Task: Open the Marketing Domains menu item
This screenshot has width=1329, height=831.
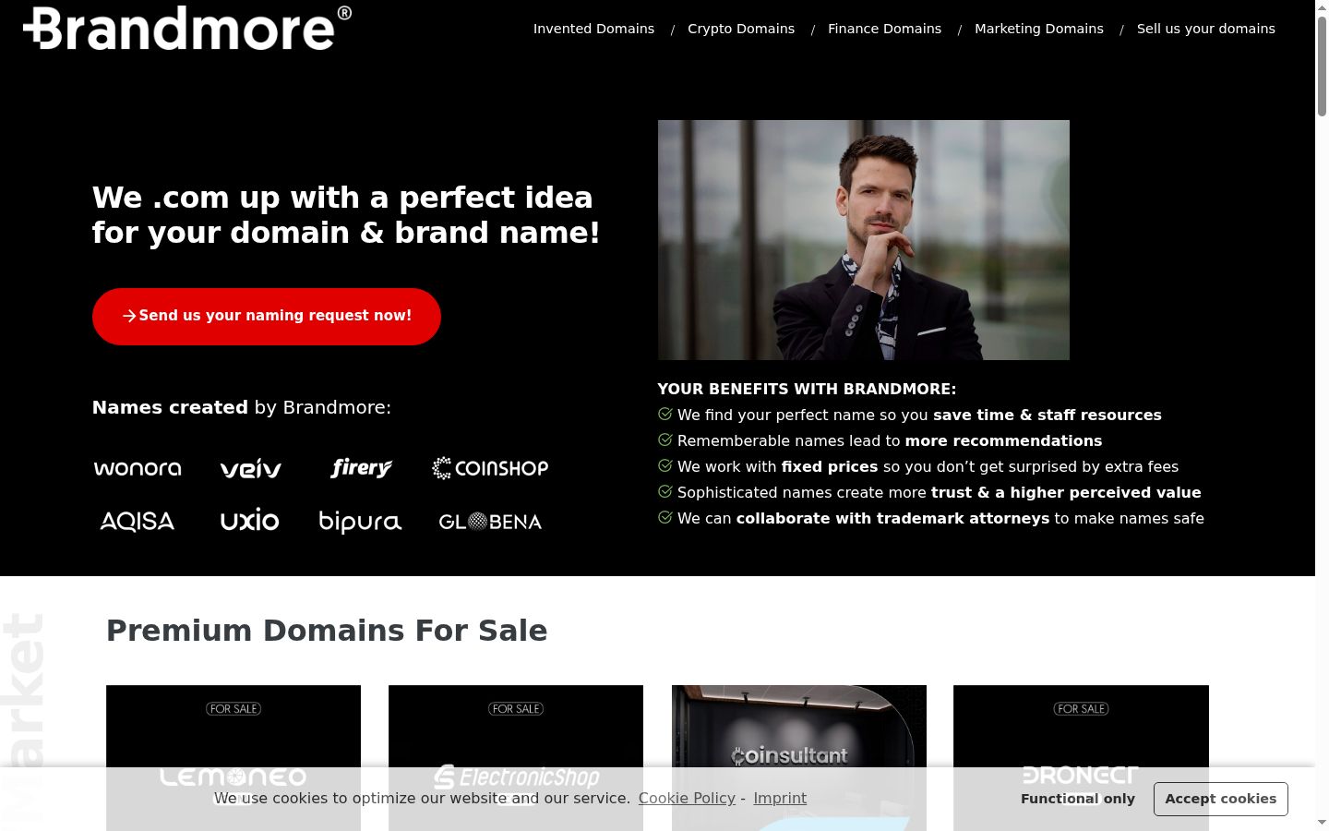Action: (1039, 29)
